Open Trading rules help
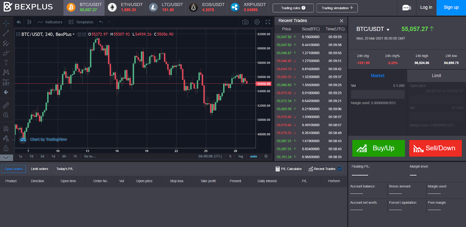Screen dimensions: 466x227 [x=293, y=8]
